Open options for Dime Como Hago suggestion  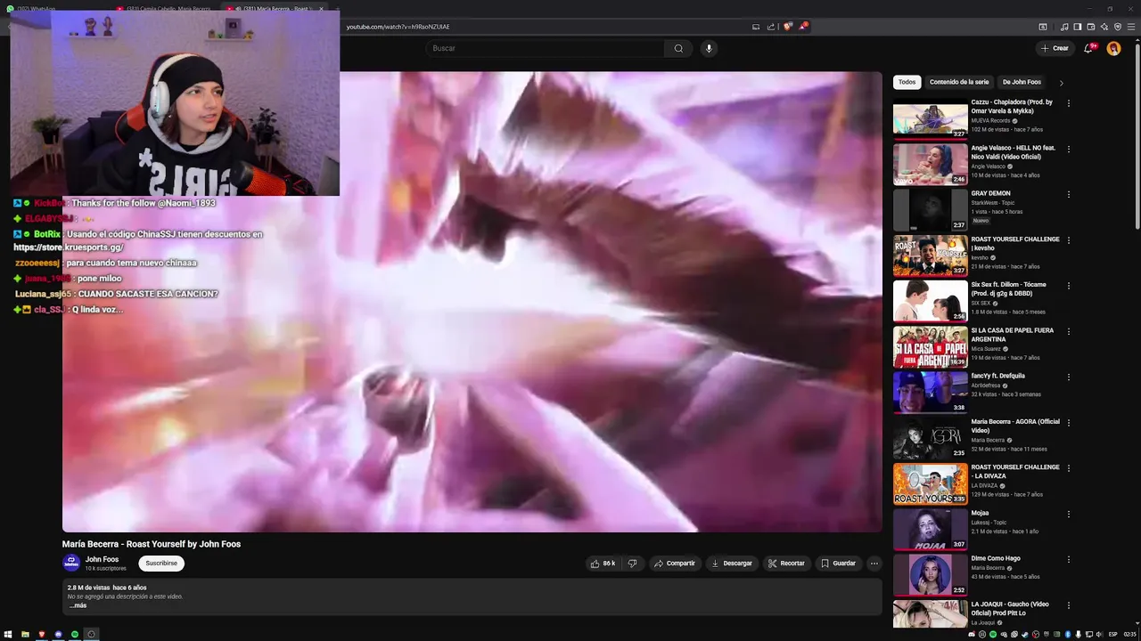tap(1068, 559)
